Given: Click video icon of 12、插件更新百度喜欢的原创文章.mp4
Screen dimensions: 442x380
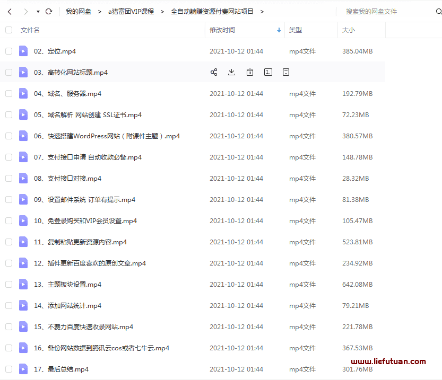Looking at the screenshot, I should (23, 263).
